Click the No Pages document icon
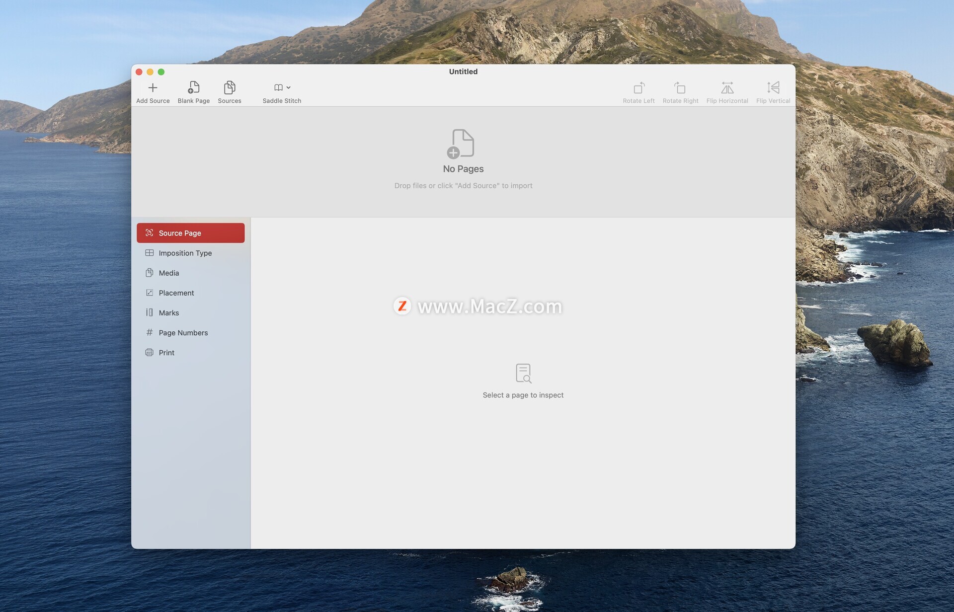 [462, 144]
